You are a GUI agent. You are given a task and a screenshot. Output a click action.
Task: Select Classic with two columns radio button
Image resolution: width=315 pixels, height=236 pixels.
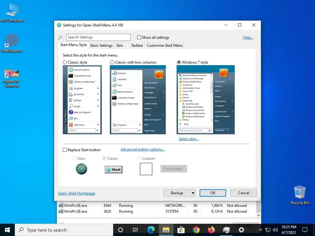[112, 62]
